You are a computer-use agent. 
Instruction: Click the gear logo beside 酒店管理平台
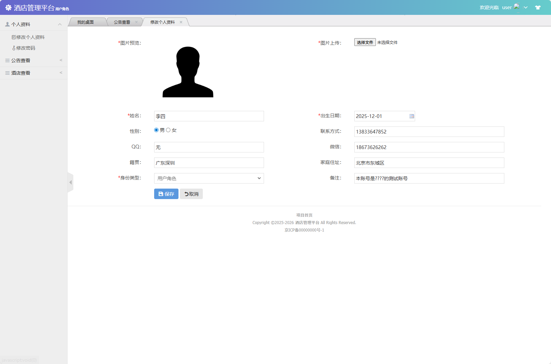(x=8, y=7)
